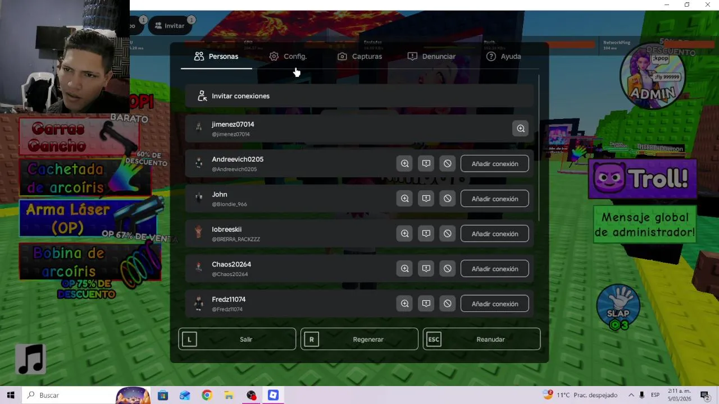Open the taskbar clock showing 2:11 a. m.
Viewport: 719px width, 404px height.
[679, 395]
